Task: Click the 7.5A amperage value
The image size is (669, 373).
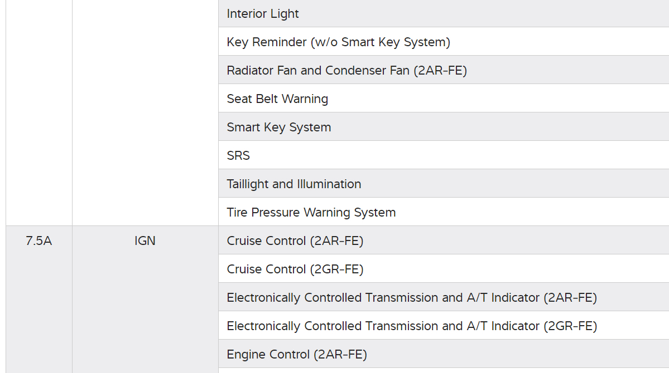Action: (39, 241)
